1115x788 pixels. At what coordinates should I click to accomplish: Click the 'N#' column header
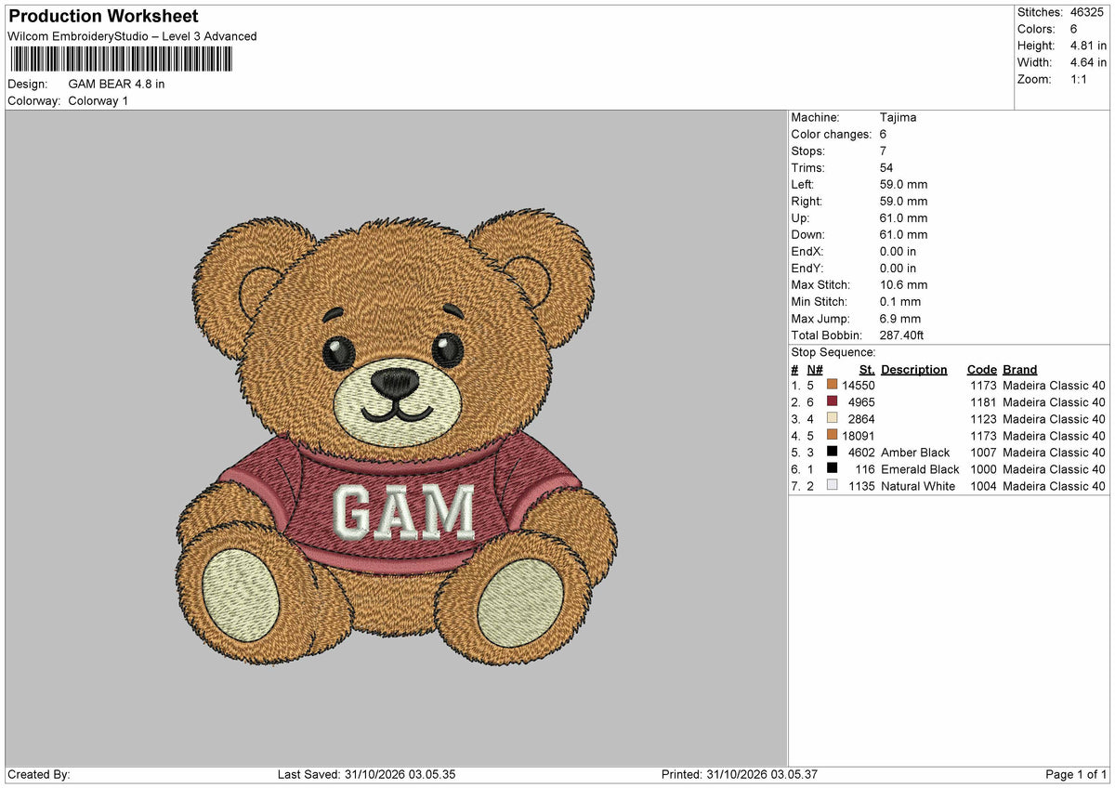(815, 369)
